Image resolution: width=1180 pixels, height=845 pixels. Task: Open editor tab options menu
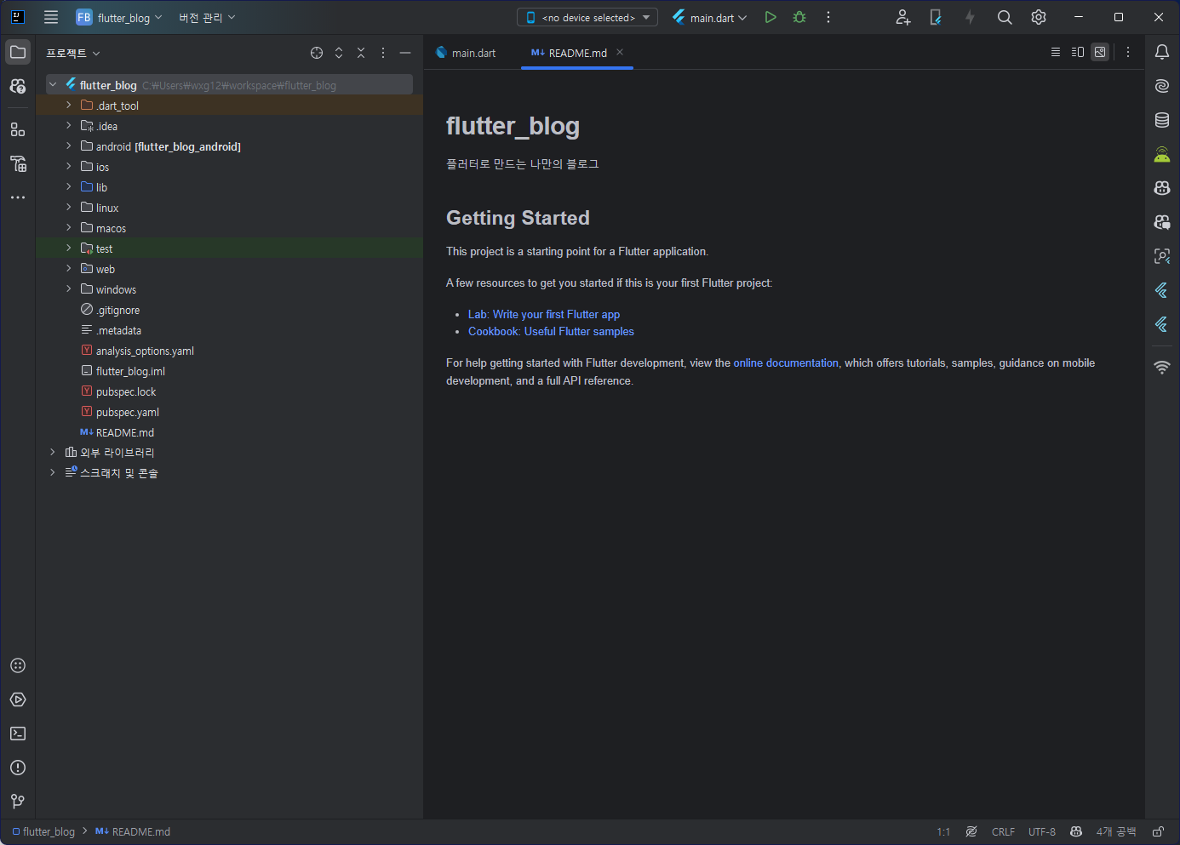[x=1128, y=52]
